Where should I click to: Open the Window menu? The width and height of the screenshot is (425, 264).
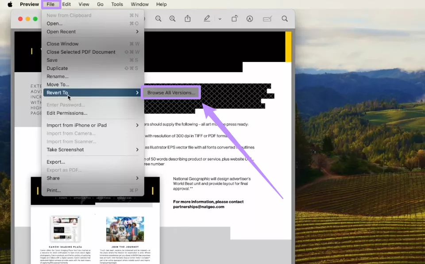139,4
